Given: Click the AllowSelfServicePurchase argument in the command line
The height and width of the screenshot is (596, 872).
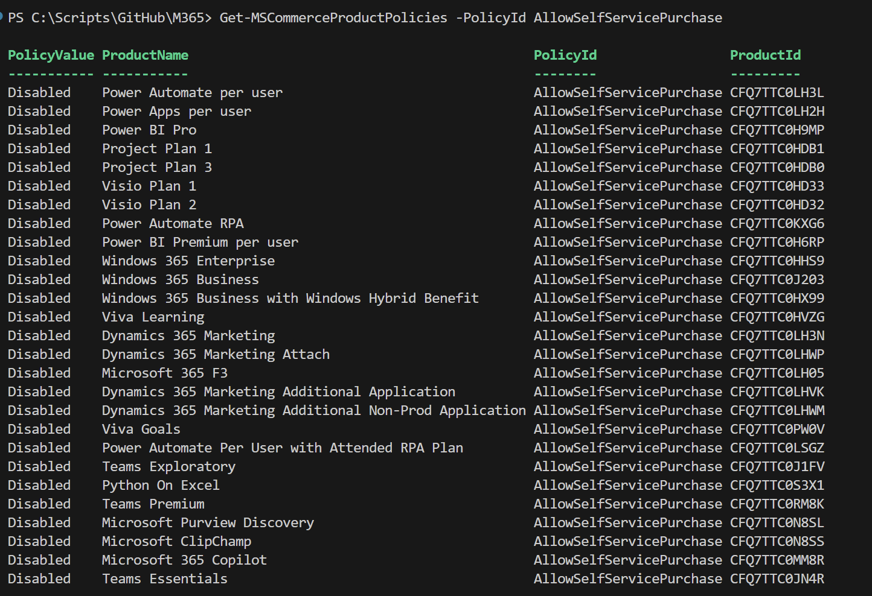Looking at the screenshot, I should [627, 18].
